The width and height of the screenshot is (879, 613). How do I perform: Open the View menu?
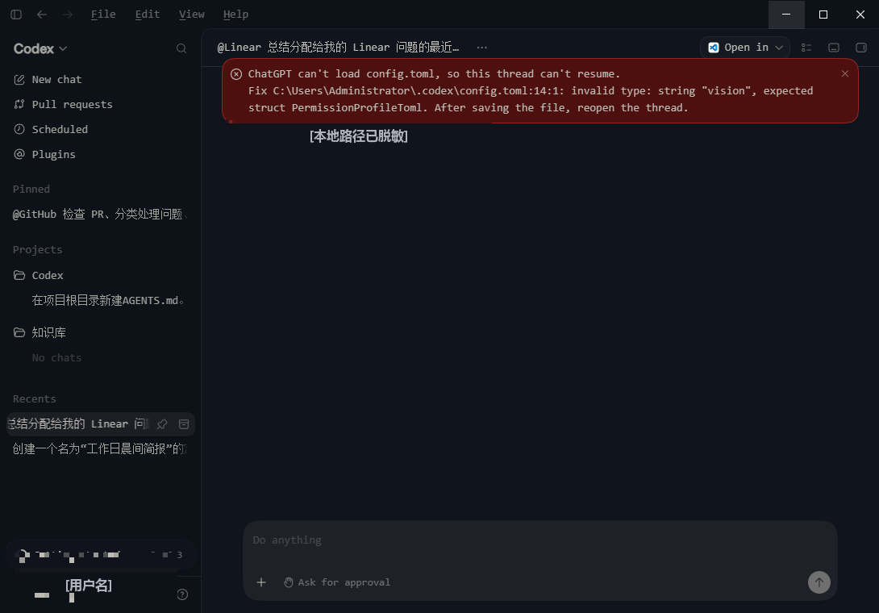pyautogui.click(x=192, y=15)
